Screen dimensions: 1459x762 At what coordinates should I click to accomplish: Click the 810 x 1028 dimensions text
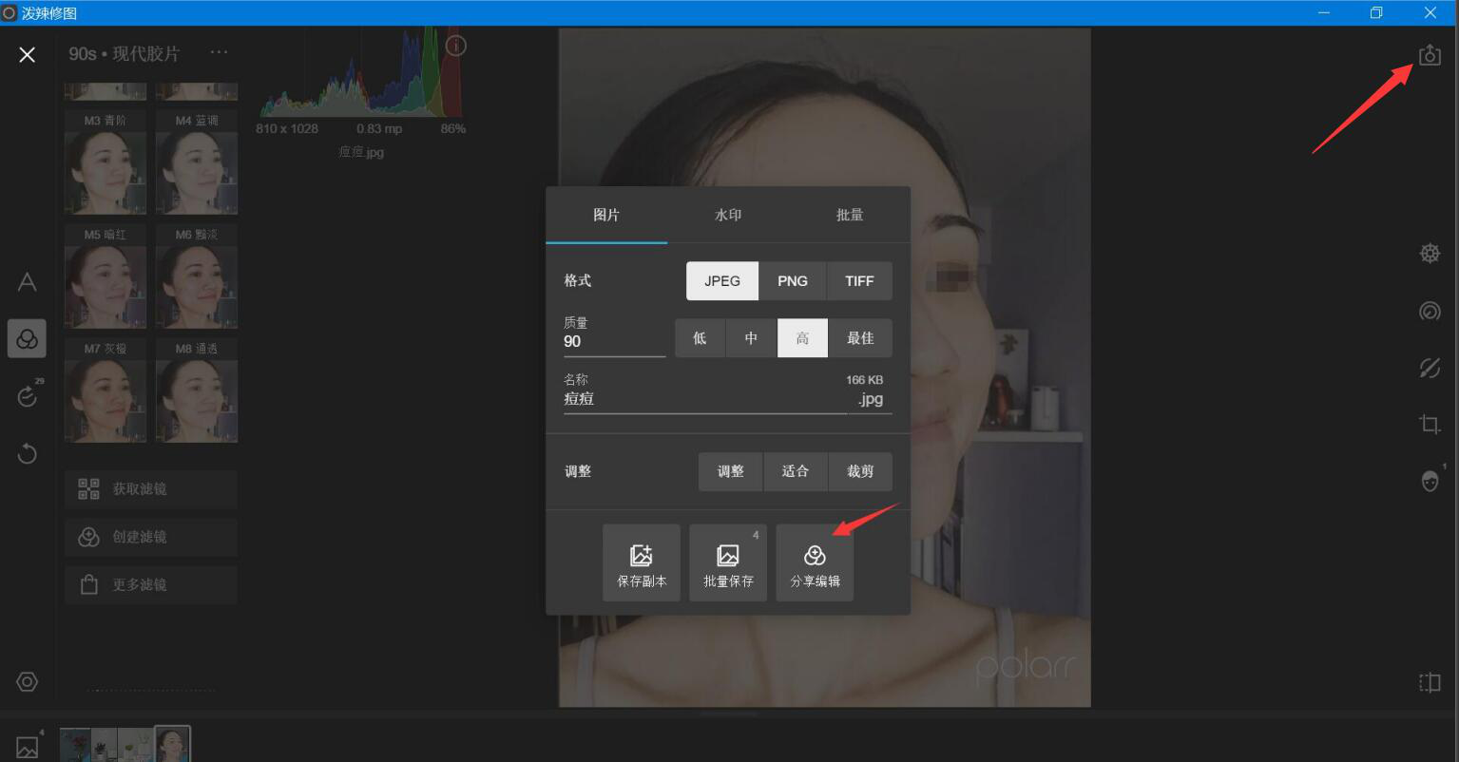coord(287,129)
